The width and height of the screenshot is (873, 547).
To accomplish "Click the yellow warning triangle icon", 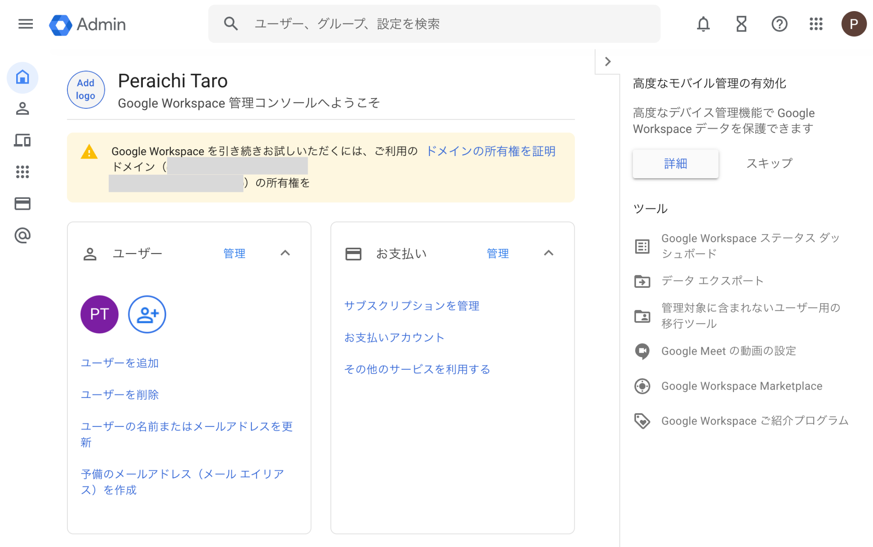I will (x=89, y=151).
